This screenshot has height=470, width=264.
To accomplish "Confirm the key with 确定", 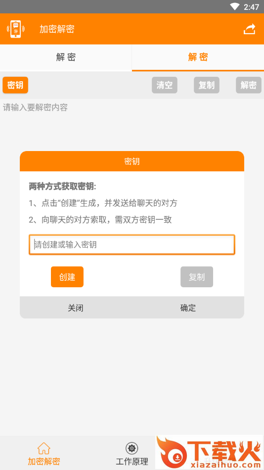I will coord(188,308).
